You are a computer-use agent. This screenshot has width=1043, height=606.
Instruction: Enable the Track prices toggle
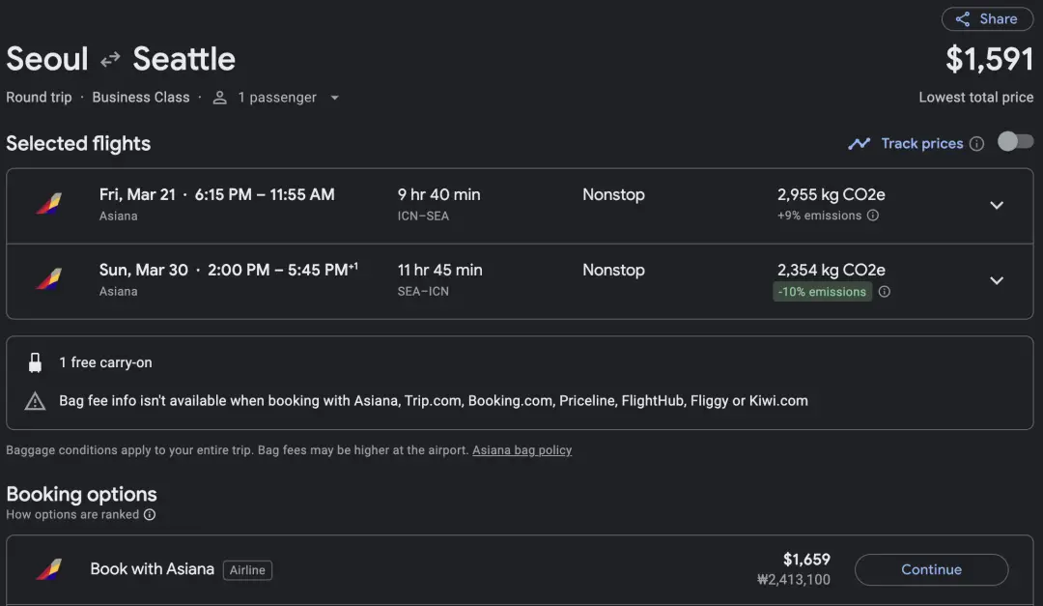tap(1015, 142)
